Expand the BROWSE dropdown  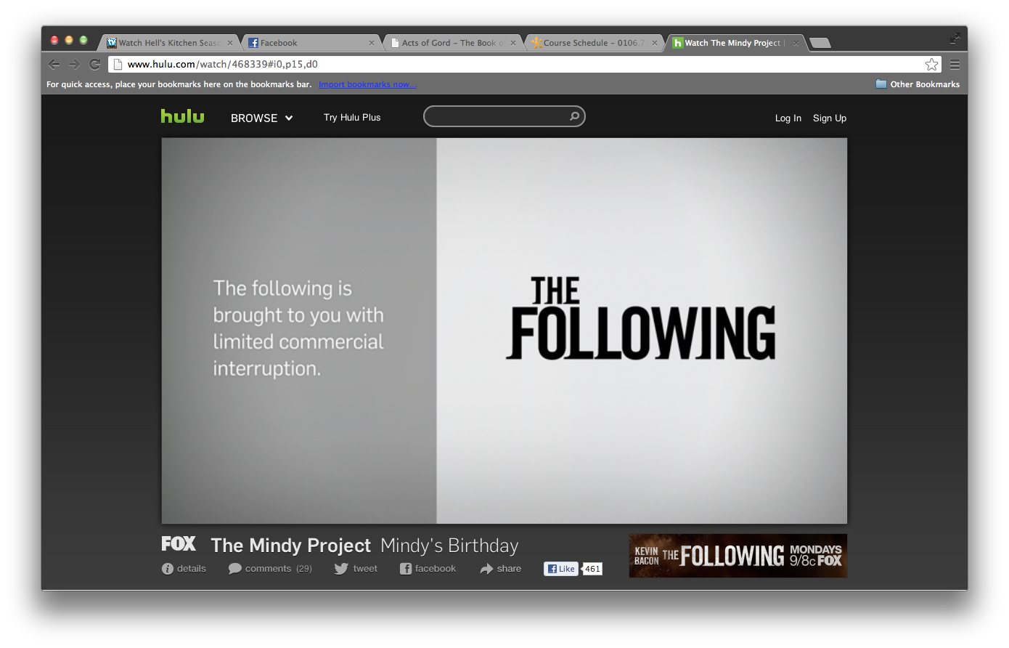(261, 118)
